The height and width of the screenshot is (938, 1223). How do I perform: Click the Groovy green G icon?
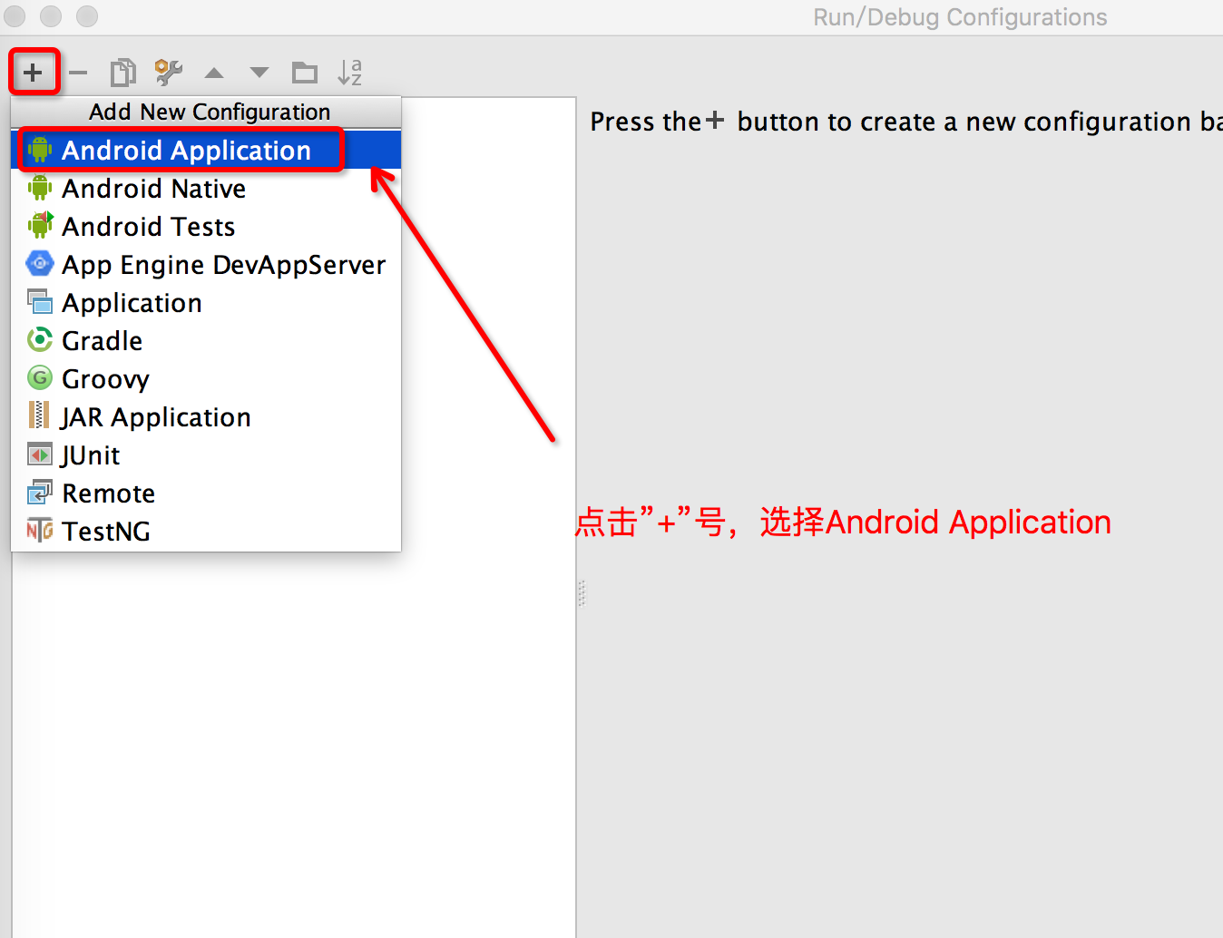coord(40,377)
